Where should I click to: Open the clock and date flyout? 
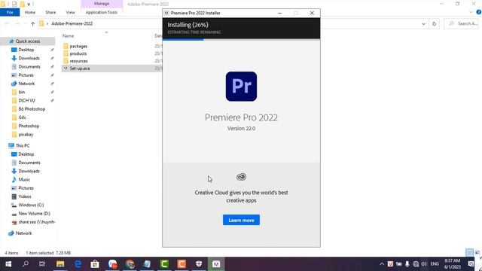coord(452,264)
